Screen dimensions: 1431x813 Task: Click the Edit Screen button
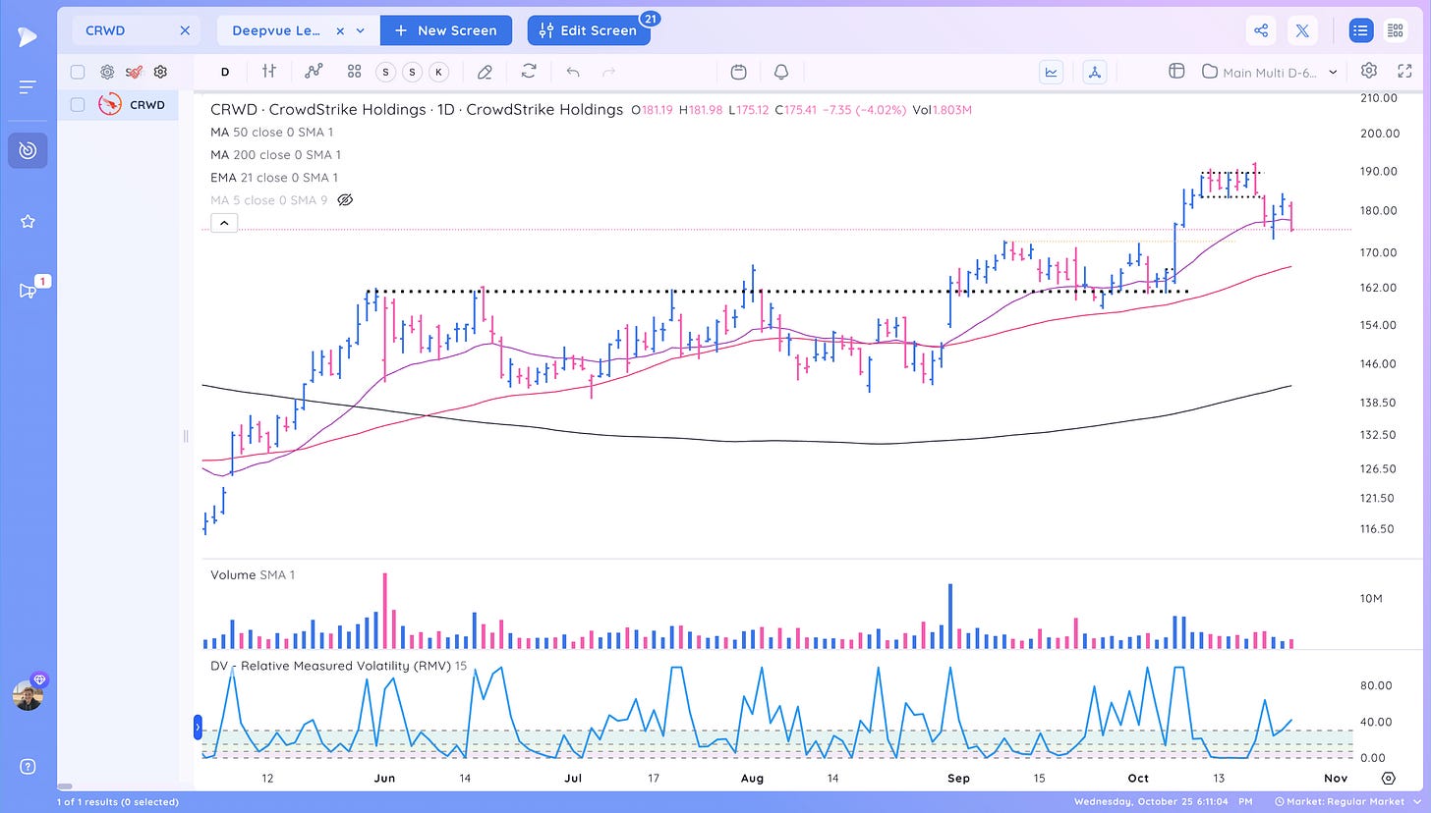[x=589, y=30]
